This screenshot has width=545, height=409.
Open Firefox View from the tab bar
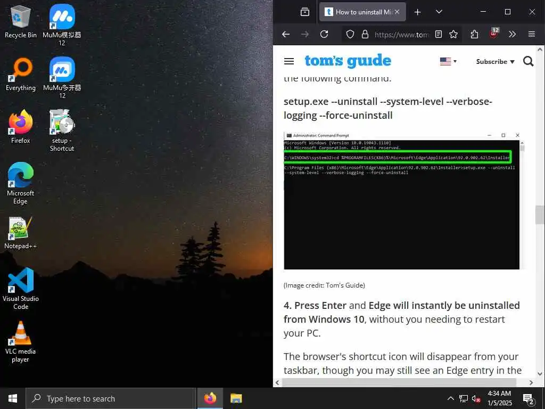click(x=305, y=12)
